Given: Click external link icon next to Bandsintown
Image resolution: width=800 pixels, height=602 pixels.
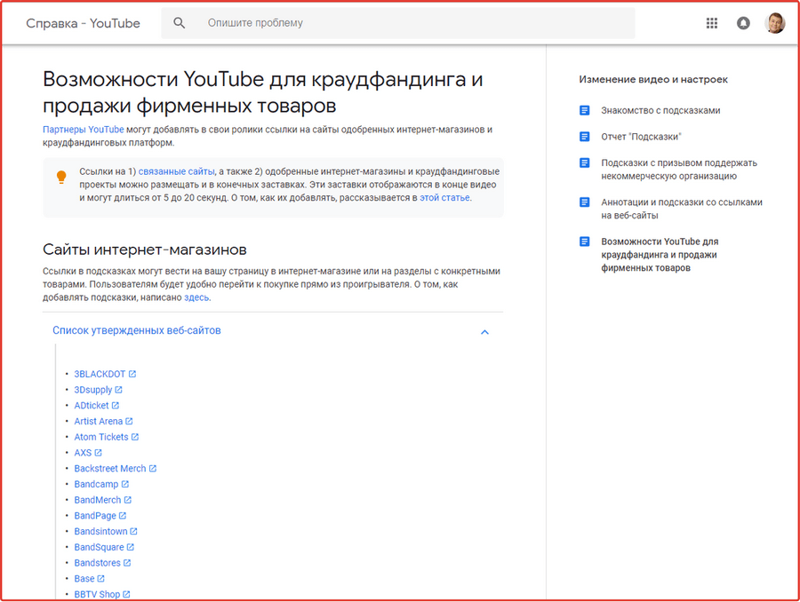Looking at the screenshot, I should click(133, 531).
